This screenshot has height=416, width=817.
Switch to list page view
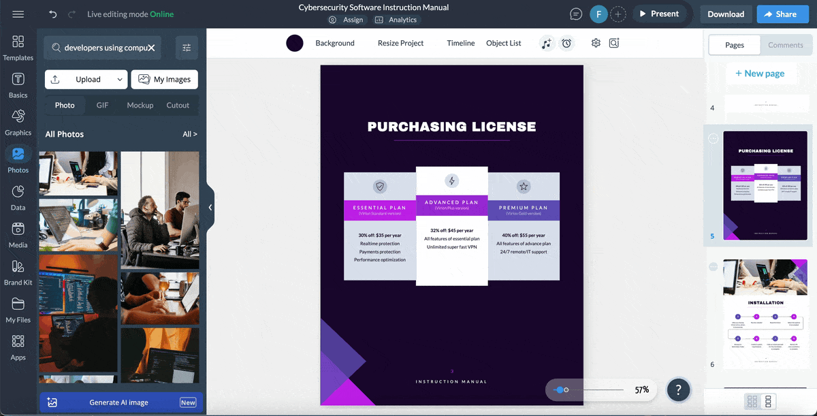tap(768, 401)
